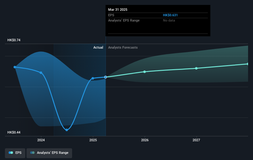Click the forecast data point at 2026
The image size is (253, 160).
[x=145, y=72]
